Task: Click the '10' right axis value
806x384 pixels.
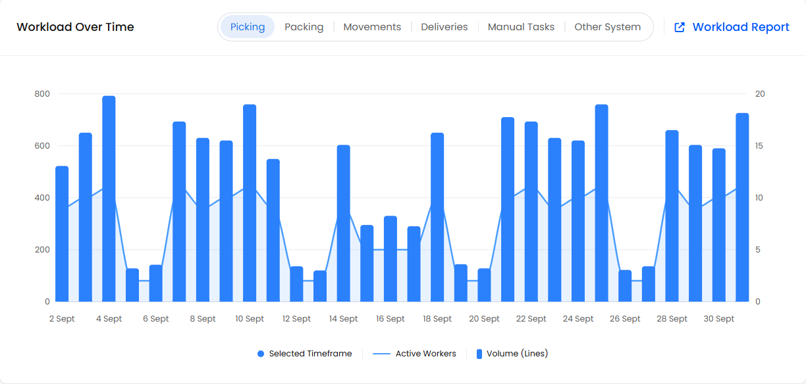Action: click(x=759, y=198)
